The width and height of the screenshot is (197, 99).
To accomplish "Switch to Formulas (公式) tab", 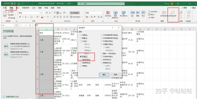I will pyautogui.click(x=34, y=8).
